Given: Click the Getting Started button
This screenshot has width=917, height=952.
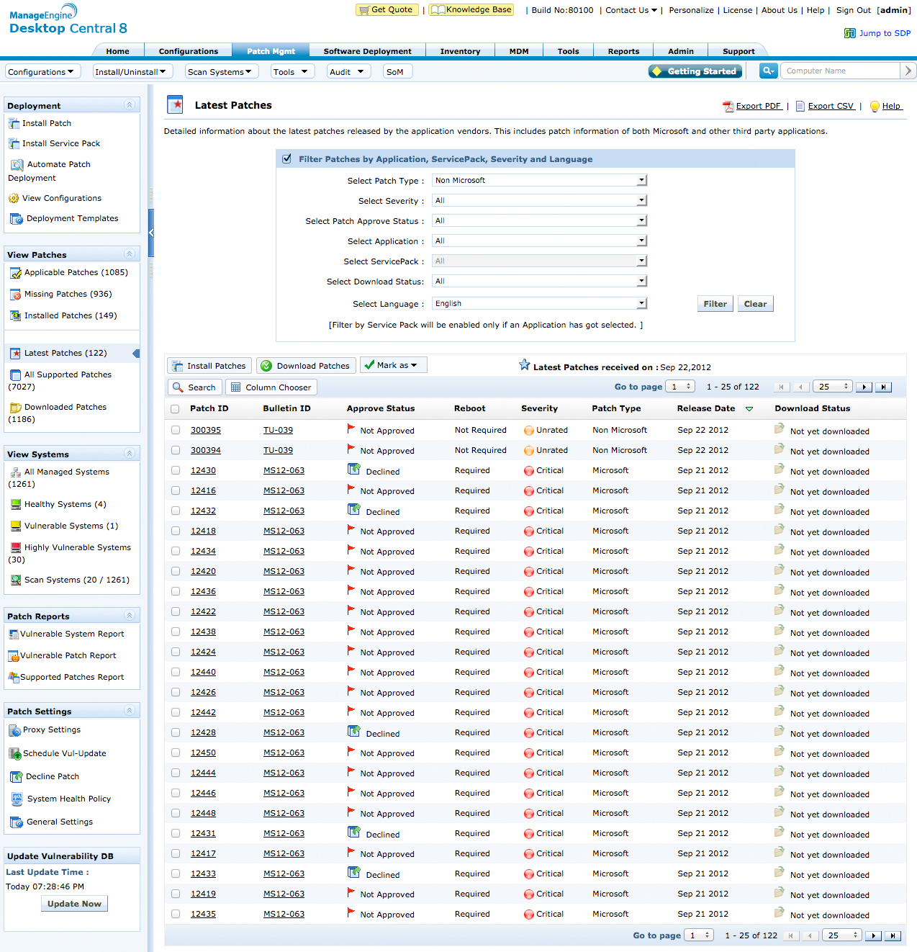Looking at the screenshot, I should (x=696, y=71).
